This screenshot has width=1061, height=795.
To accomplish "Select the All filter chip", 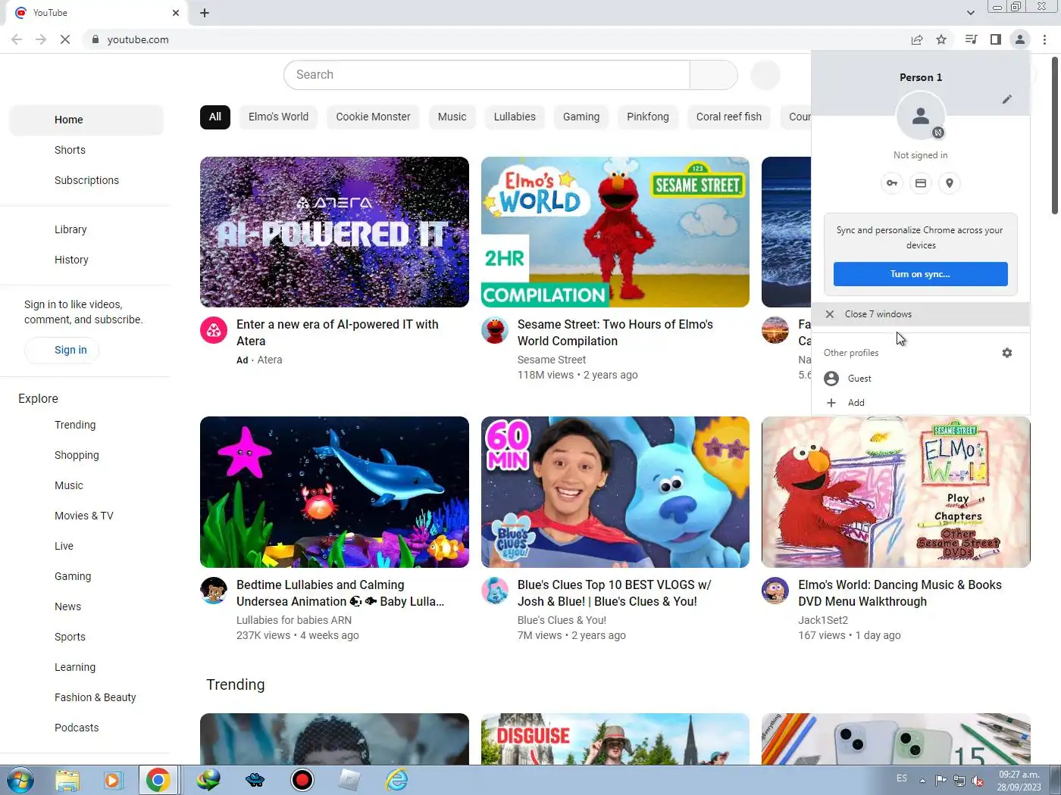I will pos(215,117).
